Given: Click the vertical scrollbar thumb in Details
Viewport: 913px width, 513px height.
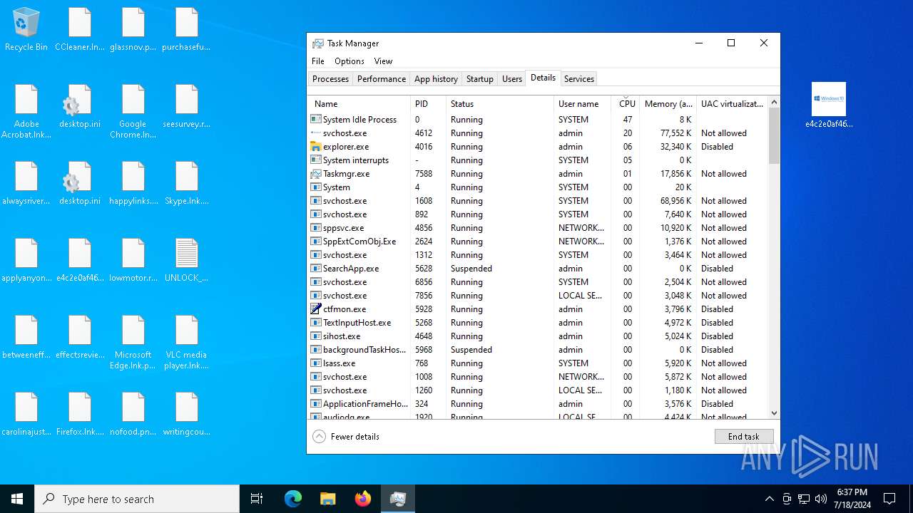Looking at the screenshot, I should pyautogui.click(x=774, y=137).
